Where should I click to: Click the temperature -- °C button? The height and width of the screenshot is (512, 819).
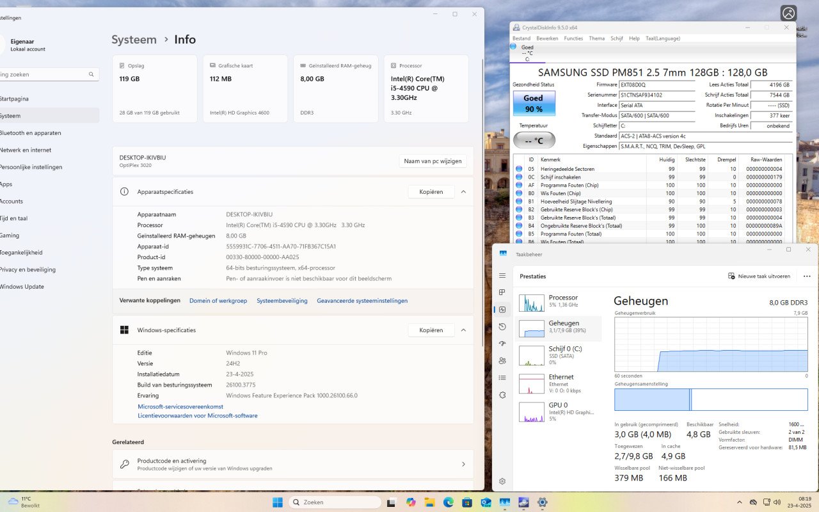(534, 140)
